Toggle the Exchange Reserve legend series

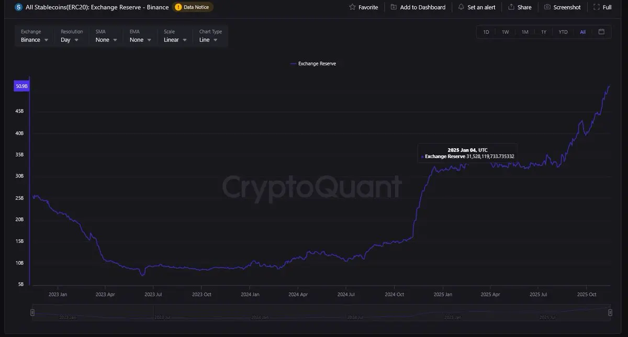coord(313,64)
